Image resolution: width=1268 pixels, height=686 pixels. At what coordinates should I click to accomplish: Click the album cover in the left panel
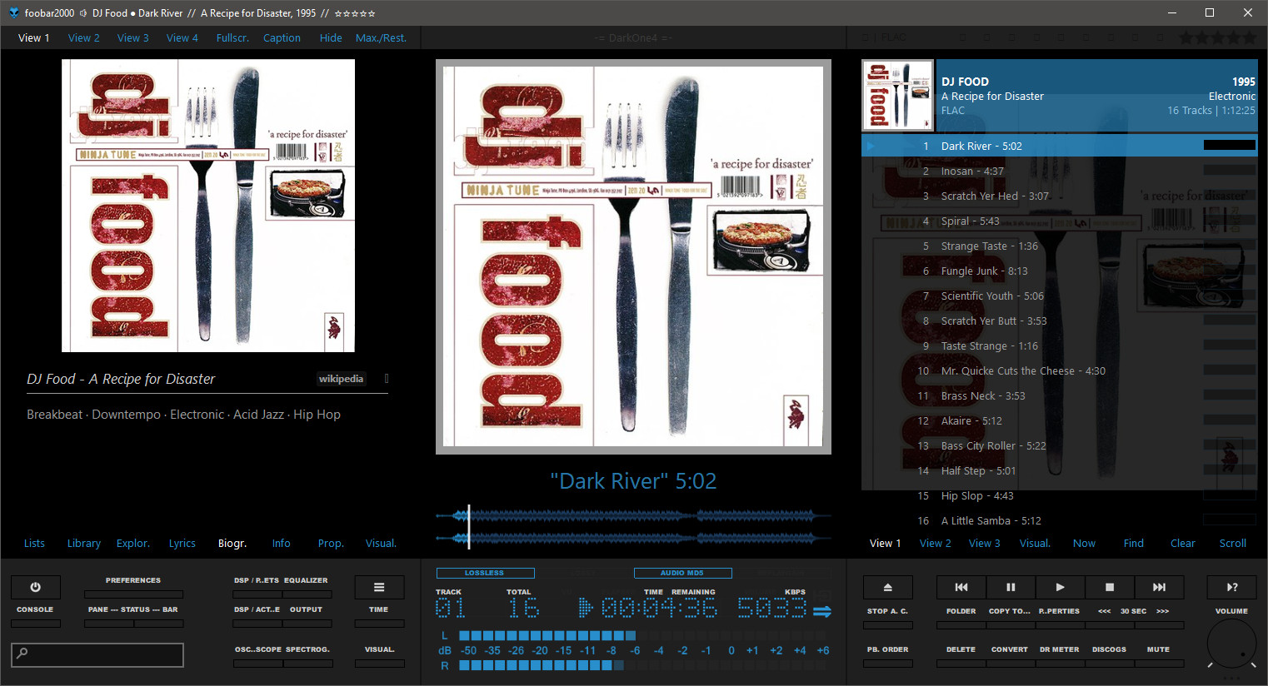pyautogui.click(x=208, y=206)
